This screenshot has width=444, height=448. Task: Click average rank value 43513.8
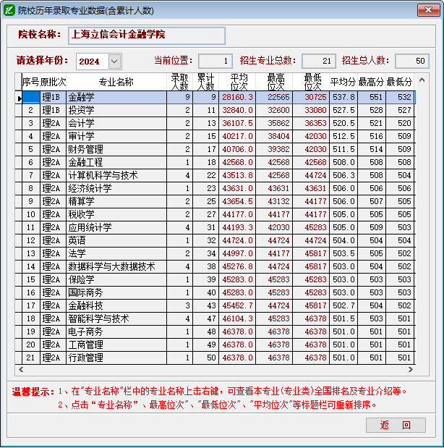pos(237,175)
